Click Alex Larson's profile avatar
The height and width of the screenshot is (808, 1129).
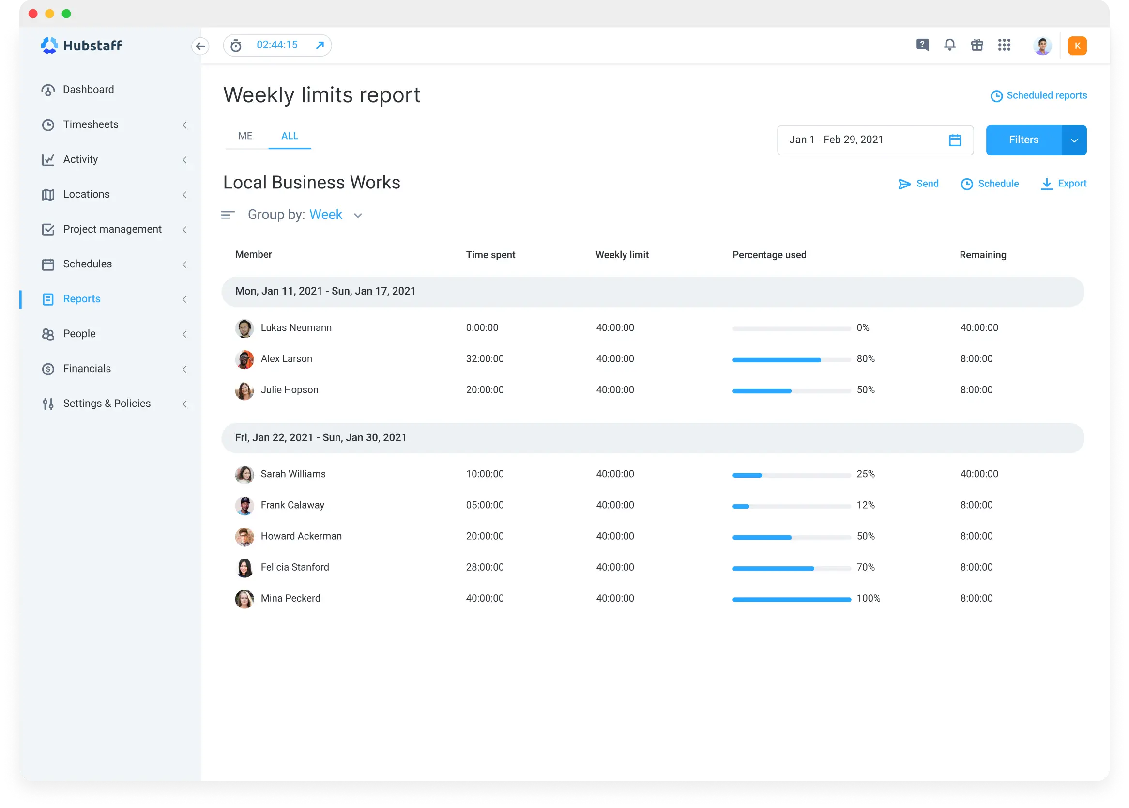[x=244, y=359]
